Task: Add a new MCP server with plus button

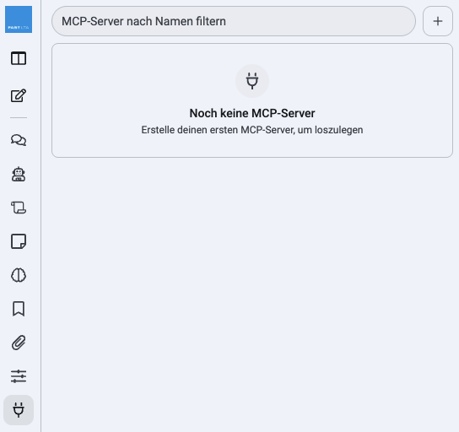Action: [x=438, y=21]
